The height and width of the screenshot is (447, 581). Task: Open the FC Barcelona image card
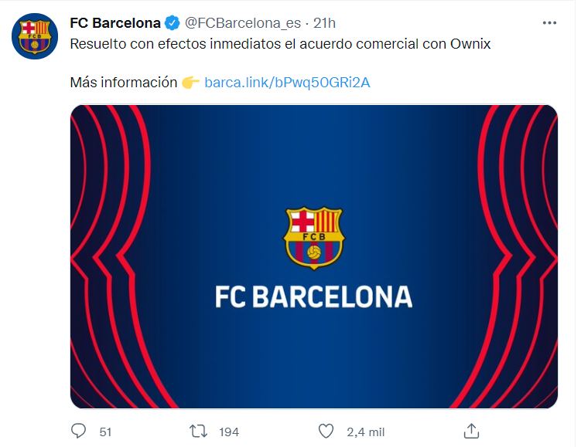[x=314, y=256]
